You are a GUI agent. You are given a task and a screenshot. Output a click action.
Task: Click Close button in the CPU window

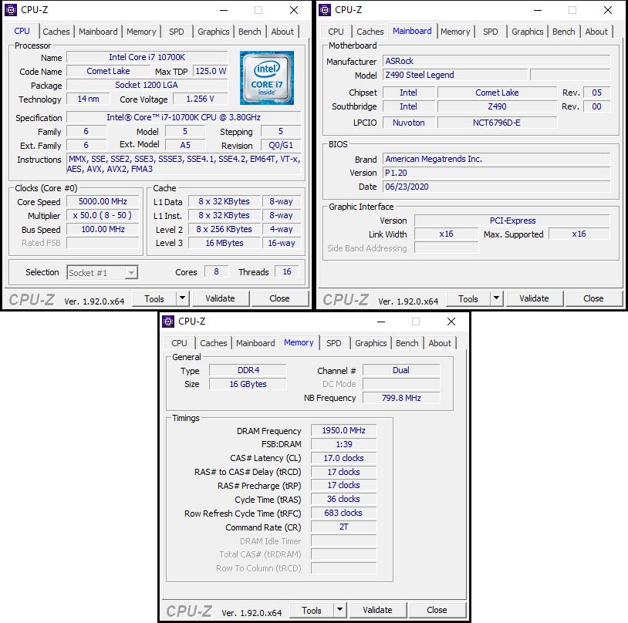coord(279,298)
